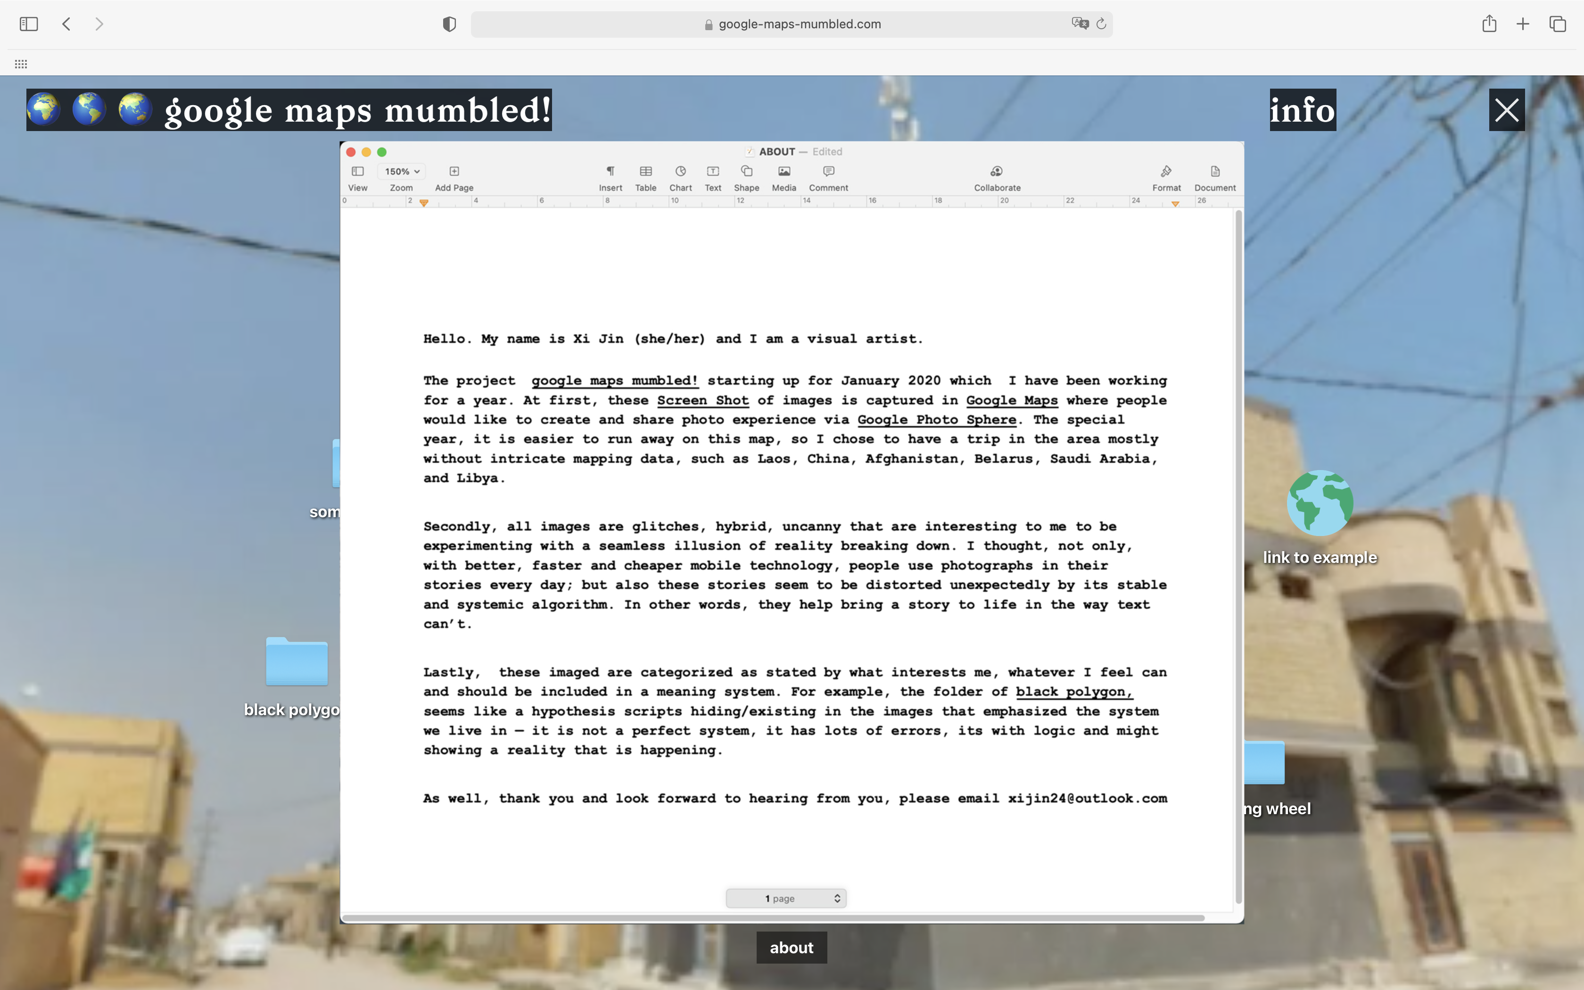The image size is (1584, 990).
Task: Click the document vertical scrollbar
Action: pyautogui.click(x=1238, y=557)
